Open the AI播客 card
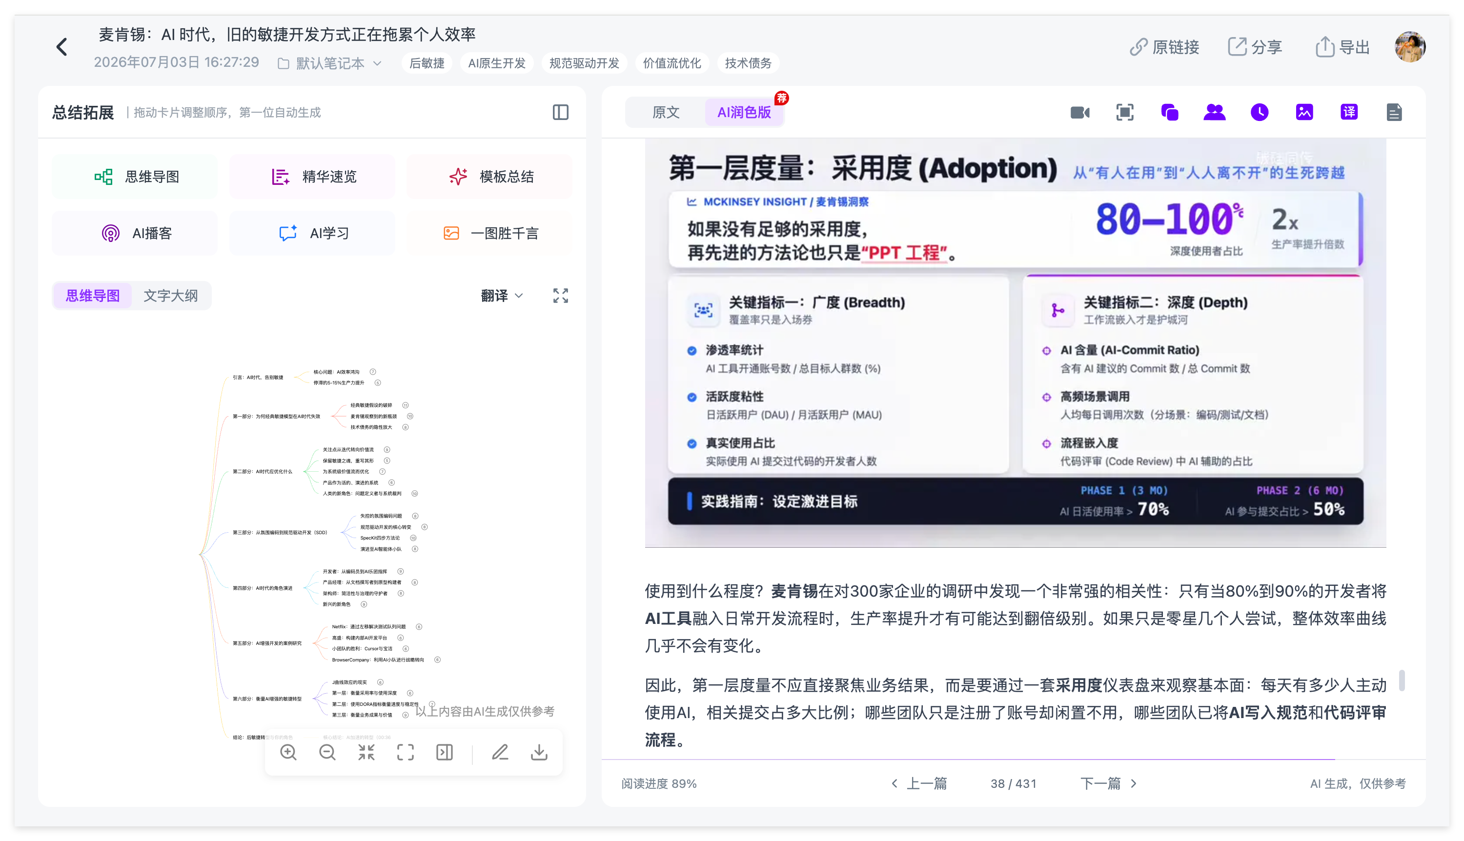The height and width of the screenshot is (841, 1464). click(135, 233)
